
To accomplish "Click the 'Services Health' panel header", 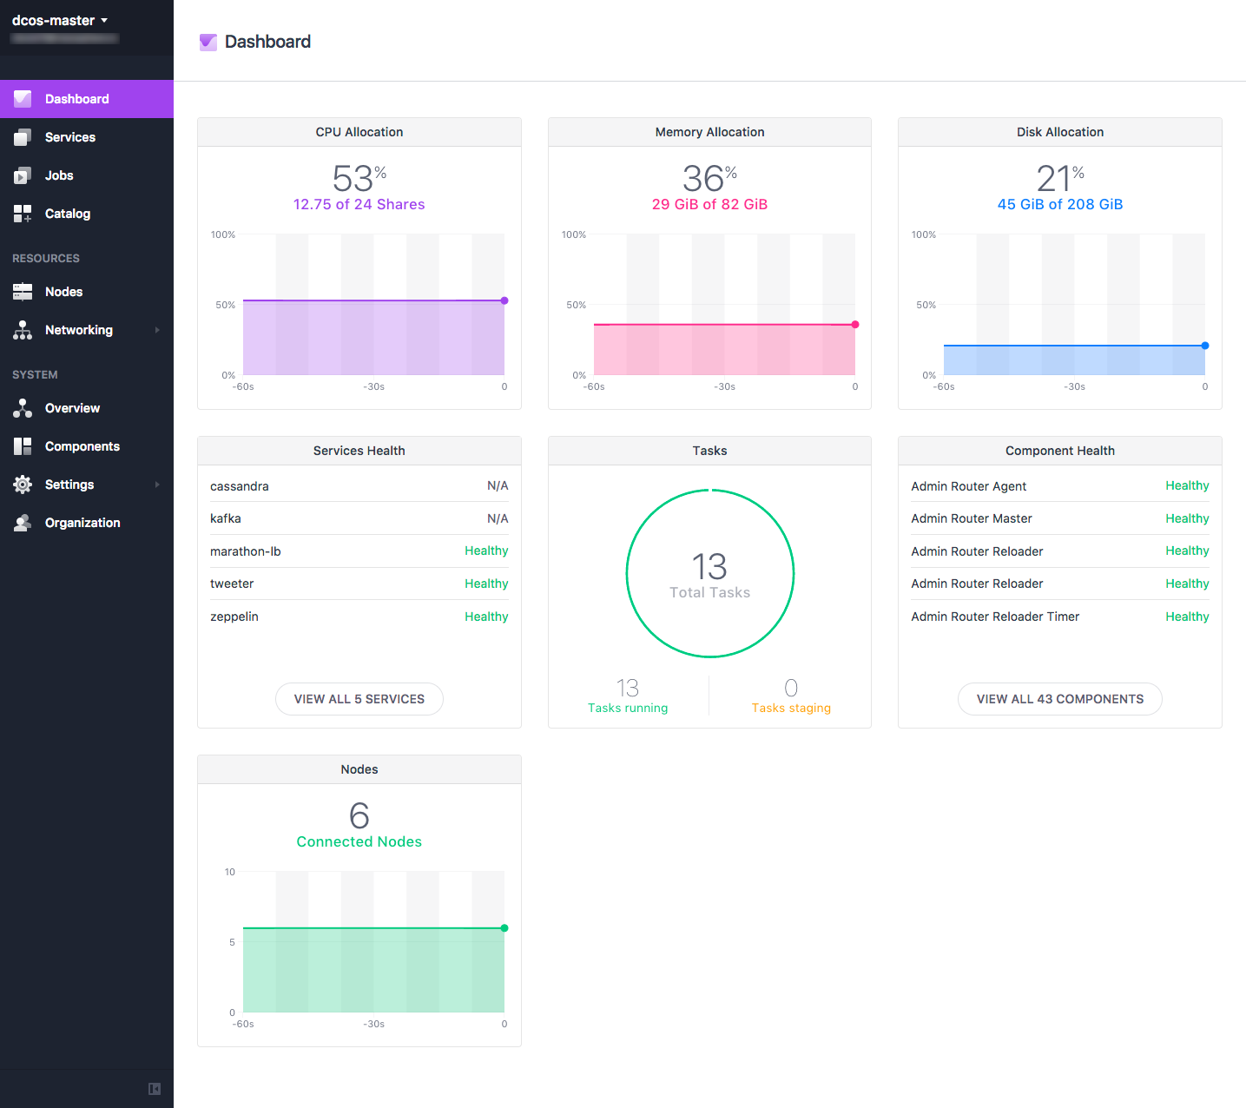I will pos(359,451).
